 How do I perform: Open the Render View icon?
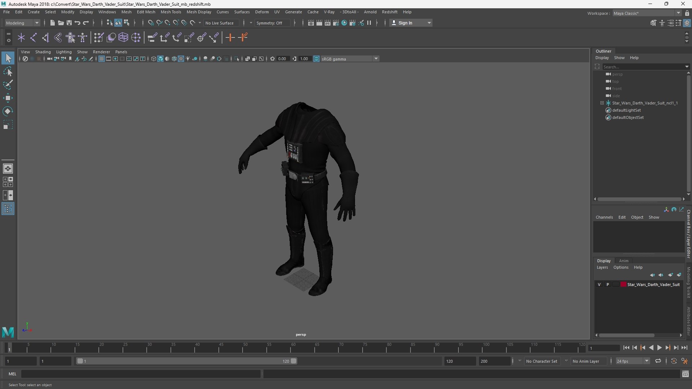click(311, 23)
